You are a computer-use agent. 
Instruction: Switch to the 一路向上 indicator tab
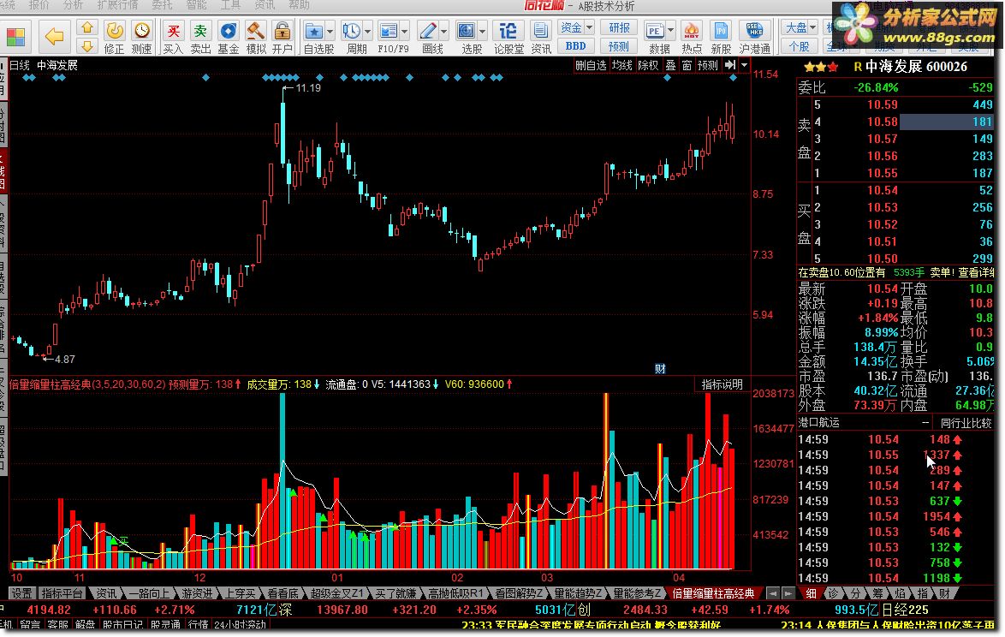[149, 593]
